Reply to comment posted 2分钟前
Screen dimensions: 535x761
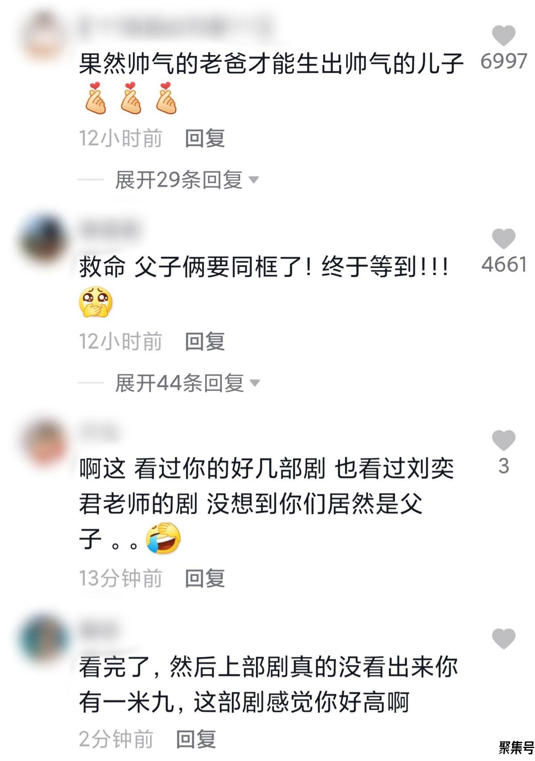tap(196, 739)
